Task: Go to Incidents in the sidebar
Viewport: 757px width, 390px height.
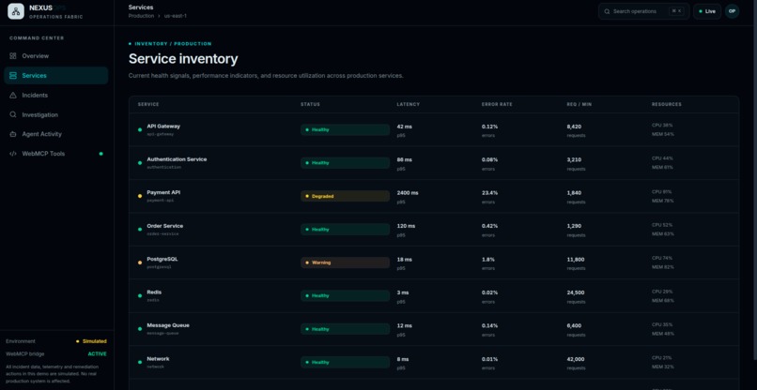Action: point(56,96)
